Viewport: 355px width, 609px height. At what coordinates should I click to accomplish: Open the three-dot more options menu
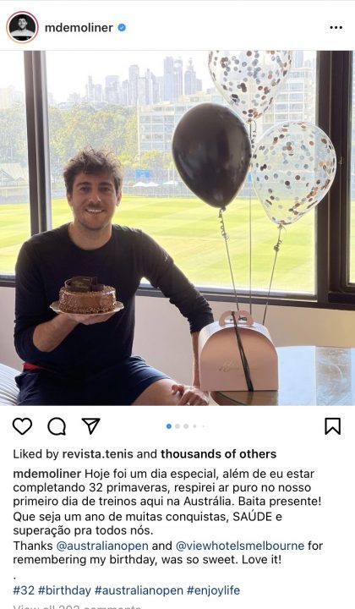[336, 28]
